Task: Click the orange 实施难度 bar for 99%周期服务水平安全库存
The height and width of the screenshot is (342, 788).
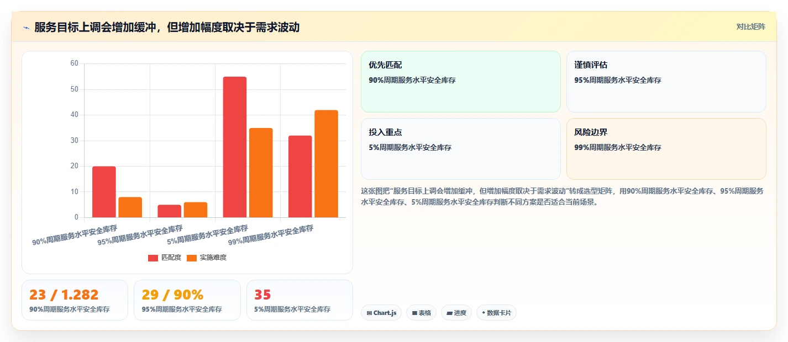Action: coord(326,164)
